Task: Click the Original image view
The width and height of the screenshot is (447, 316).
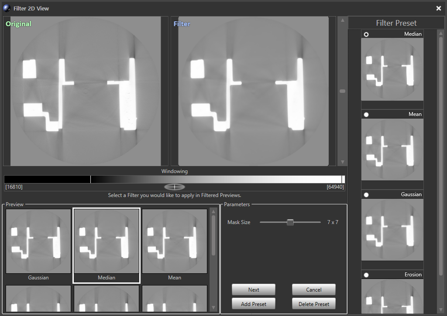Action: [86, 91]
